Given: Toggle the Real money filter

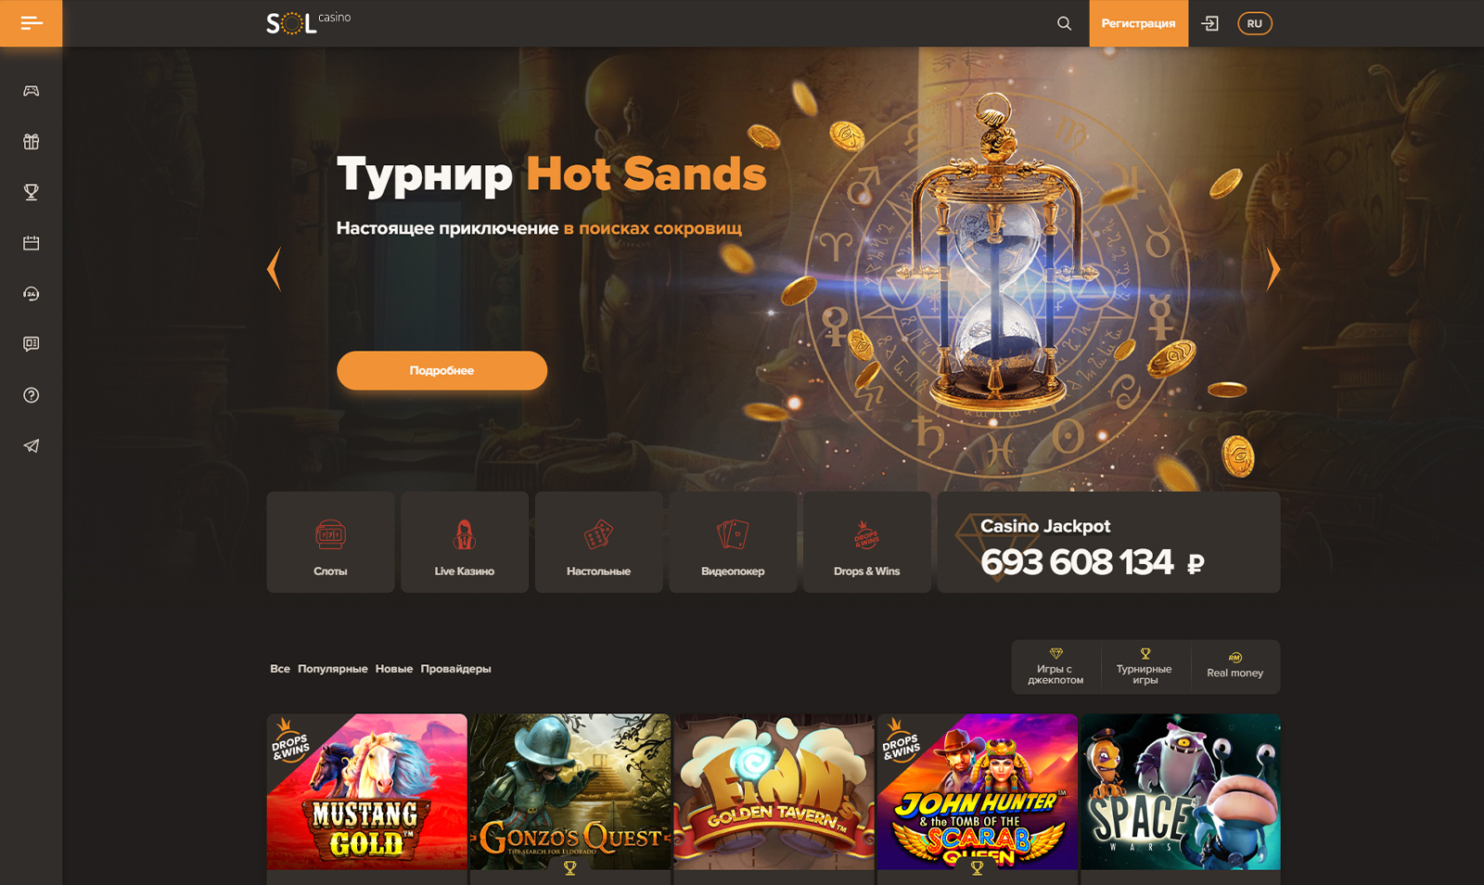Looking at the screenshot, I should point(1235,666).
